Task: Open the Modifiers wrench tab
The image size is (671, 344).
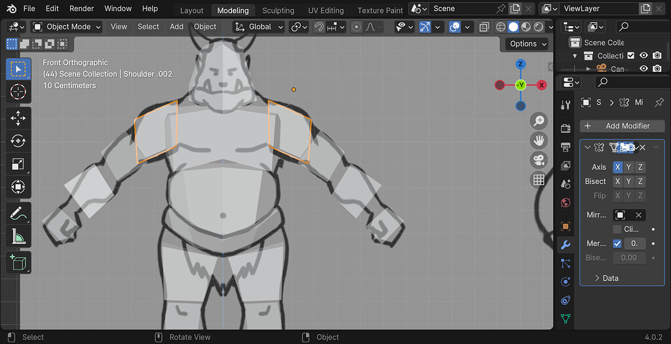Action: point(566,245)
